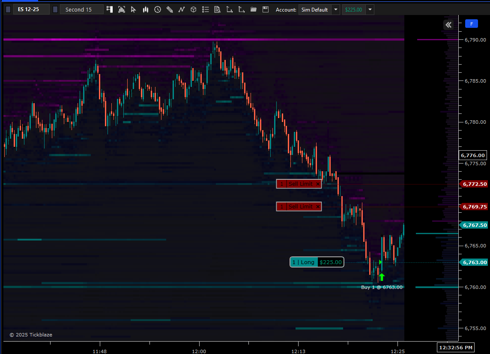Image resolution: width=490 pixels, height=354 pixels.
Task: Toggle the square left of ES 12-25
Action: (8, 9)
